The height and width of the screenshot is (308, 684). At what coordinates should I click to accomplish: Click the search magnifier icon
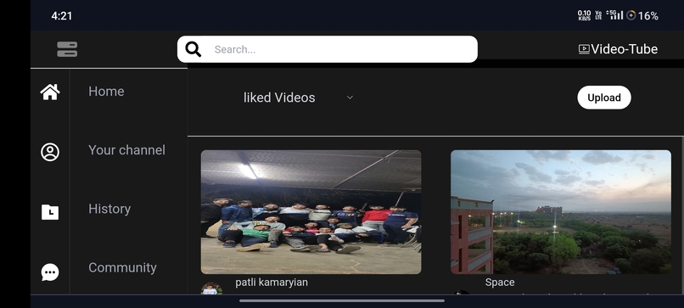tap(193, 49)
